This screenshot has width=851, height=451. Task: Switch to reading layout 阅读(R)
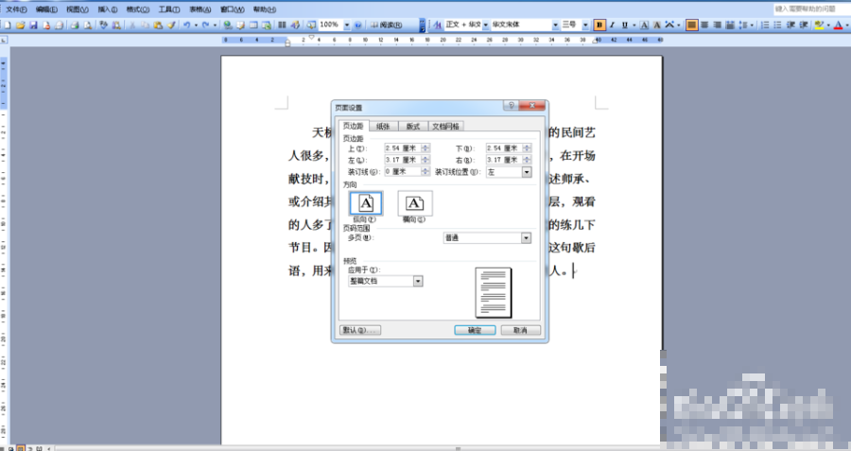[386, 25]
